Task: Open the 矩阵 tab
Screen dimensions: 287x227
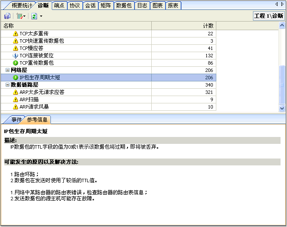Action: click(106, 6)
